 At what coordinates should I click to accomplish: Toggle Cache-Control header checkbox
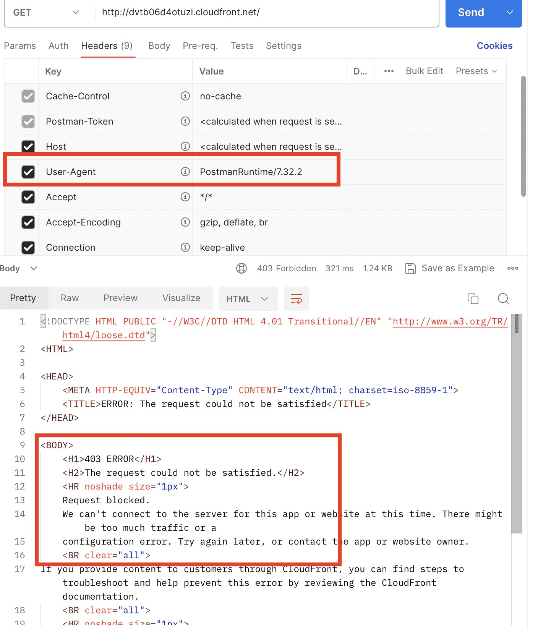(28, 96)
